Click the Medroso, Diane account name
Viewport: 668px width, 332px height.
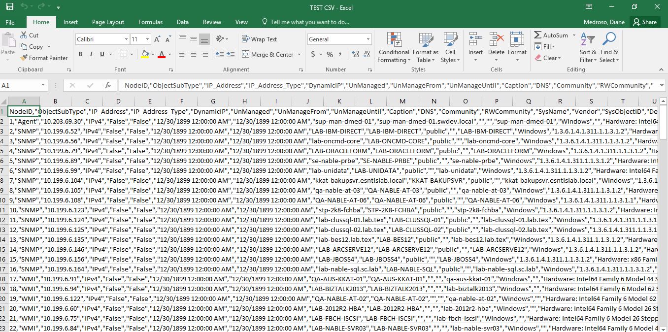tap(604, 22)
